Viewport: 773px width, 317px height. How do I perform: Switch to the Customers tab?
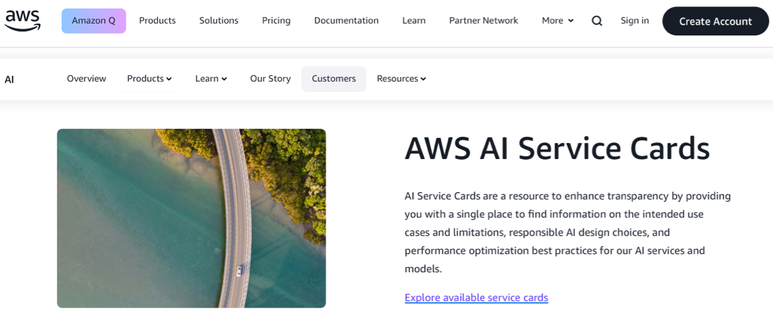[x=334, y=79]
